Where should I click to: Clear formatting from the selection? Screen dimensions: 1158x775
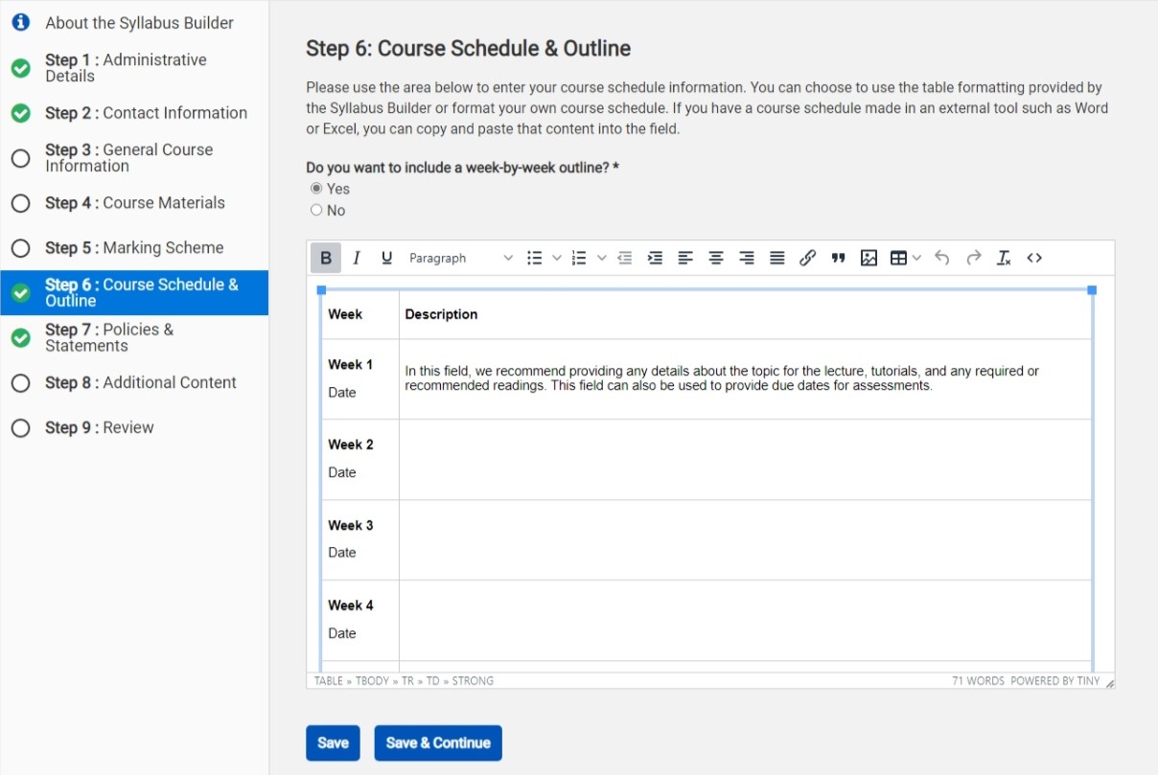[1004, 258]
